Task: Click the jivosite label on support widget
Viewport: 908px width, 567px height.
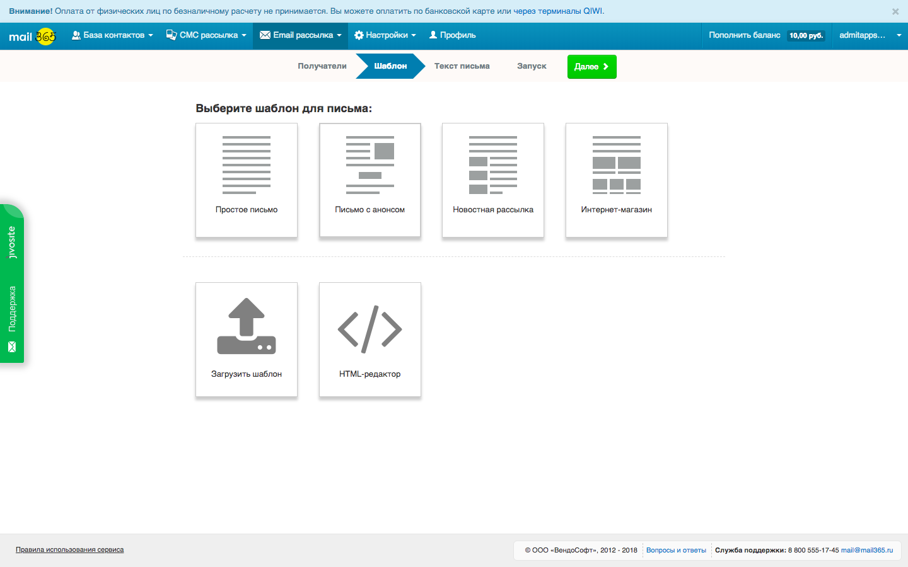Action: (x=12, y=243)
